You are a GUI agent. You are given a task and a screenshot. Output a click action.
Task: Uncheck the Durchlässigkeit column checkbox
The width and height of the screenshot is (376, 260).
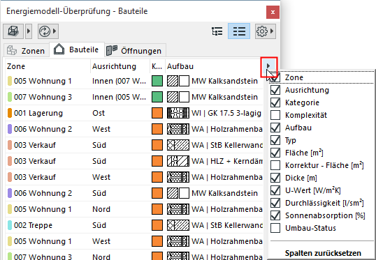pos(275,203)
